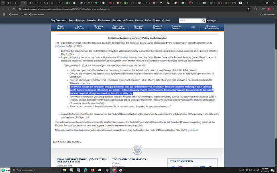Show hidden system tray icons
Viewport: 277px width, 173px height.
point(240,170)
